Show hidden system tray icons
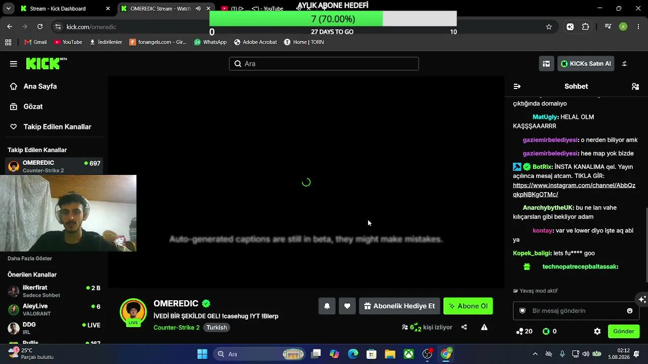Screen dimensions: 648x364 pos(535,354)
